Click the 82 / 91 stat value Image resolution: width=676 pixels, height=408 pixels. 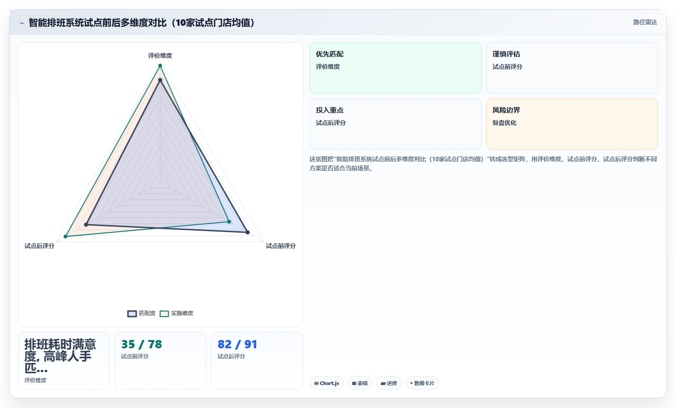pyautogui.click(x=237, y=345)
